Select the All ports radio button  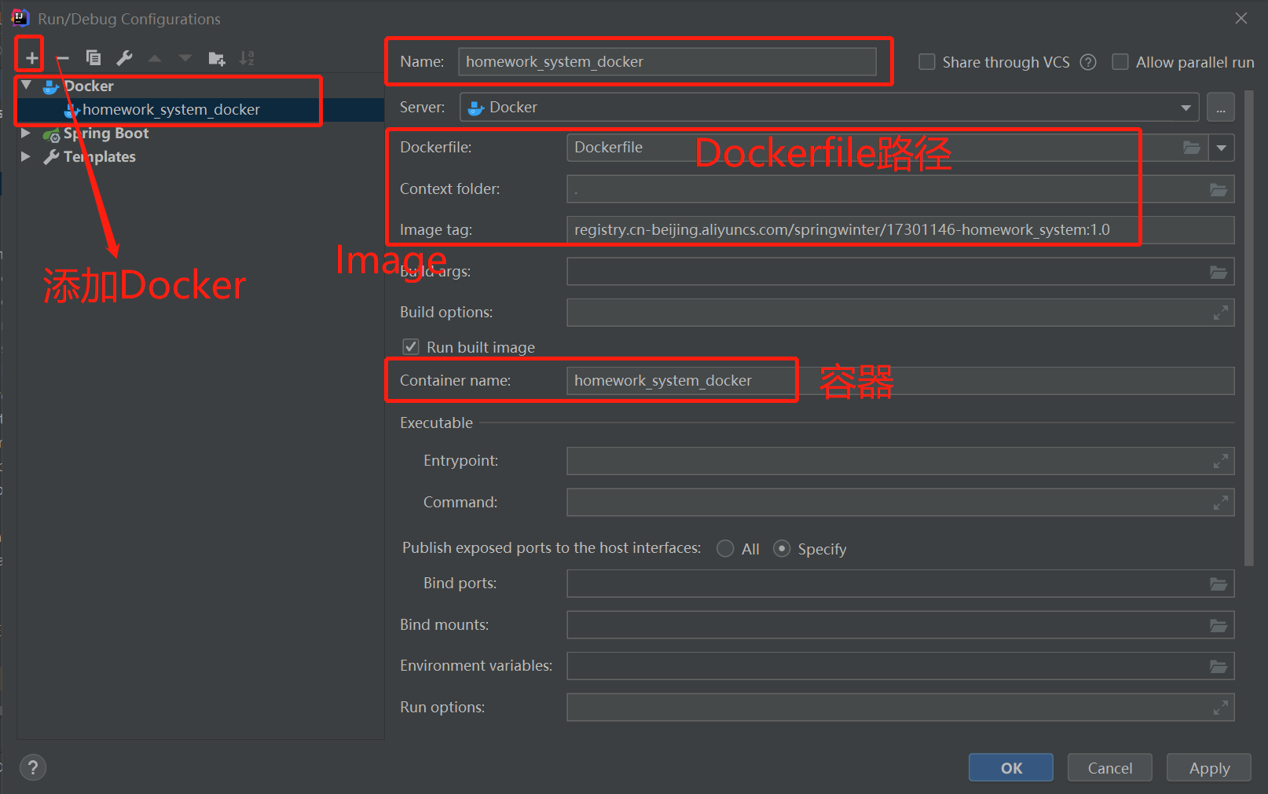(x=724, y=548)
